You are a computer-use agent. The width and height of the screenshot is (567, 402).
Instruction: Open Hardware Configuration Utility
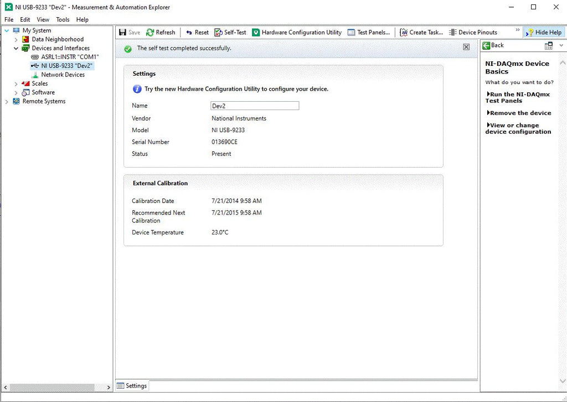click(x=297, y=33)
